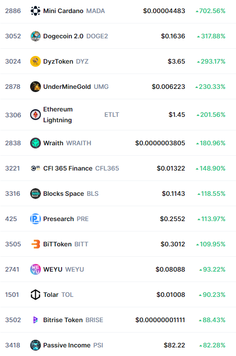Click the Passive Income coin icon
Image resolution: width=236 pixels, height=356 pixels.
coord(36,345)
